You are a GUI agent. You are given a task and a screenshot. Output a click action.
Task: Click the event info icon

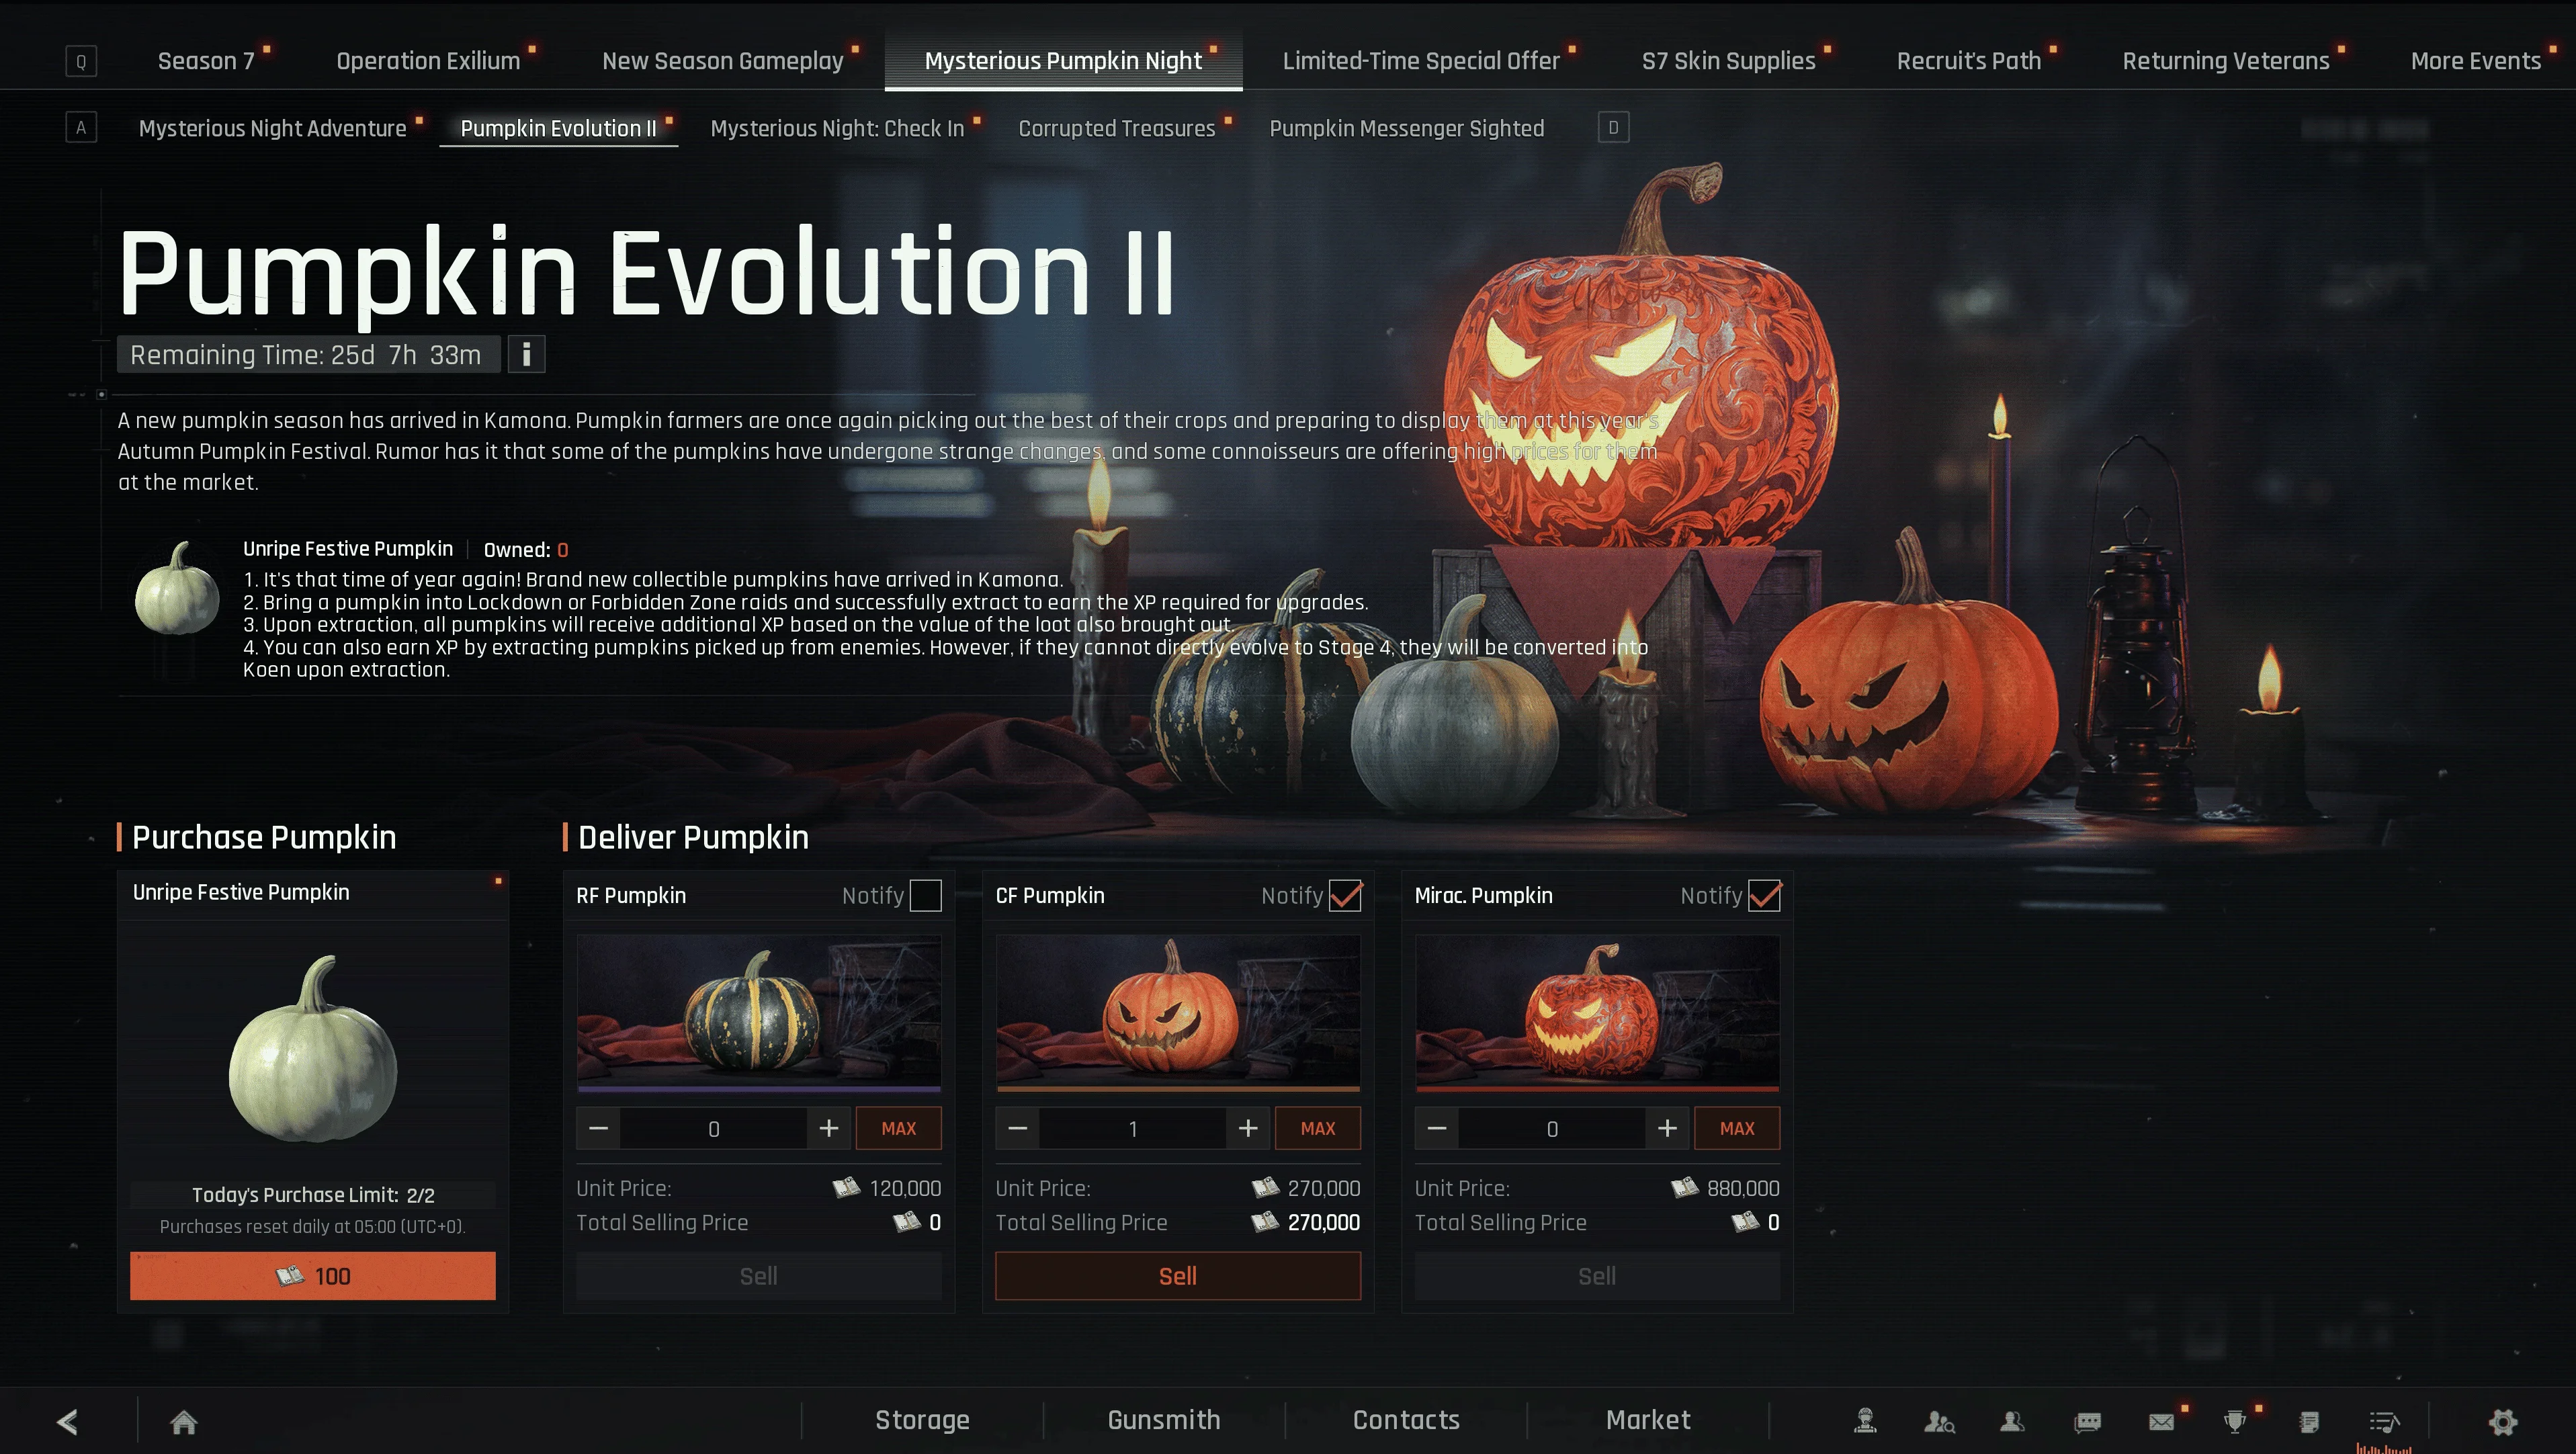pos(526,354)
